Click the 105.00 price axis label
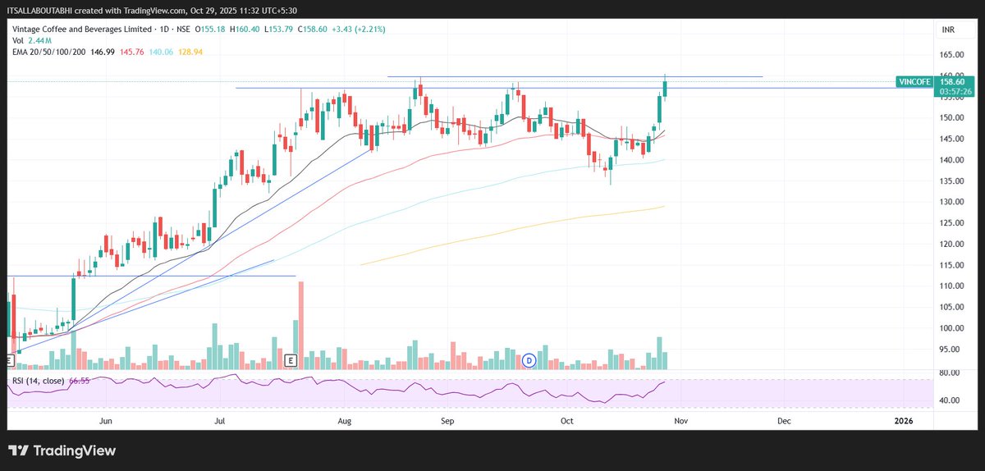This screenshot has height=471, width=985. pyautogui.click(x=951, y=308)
